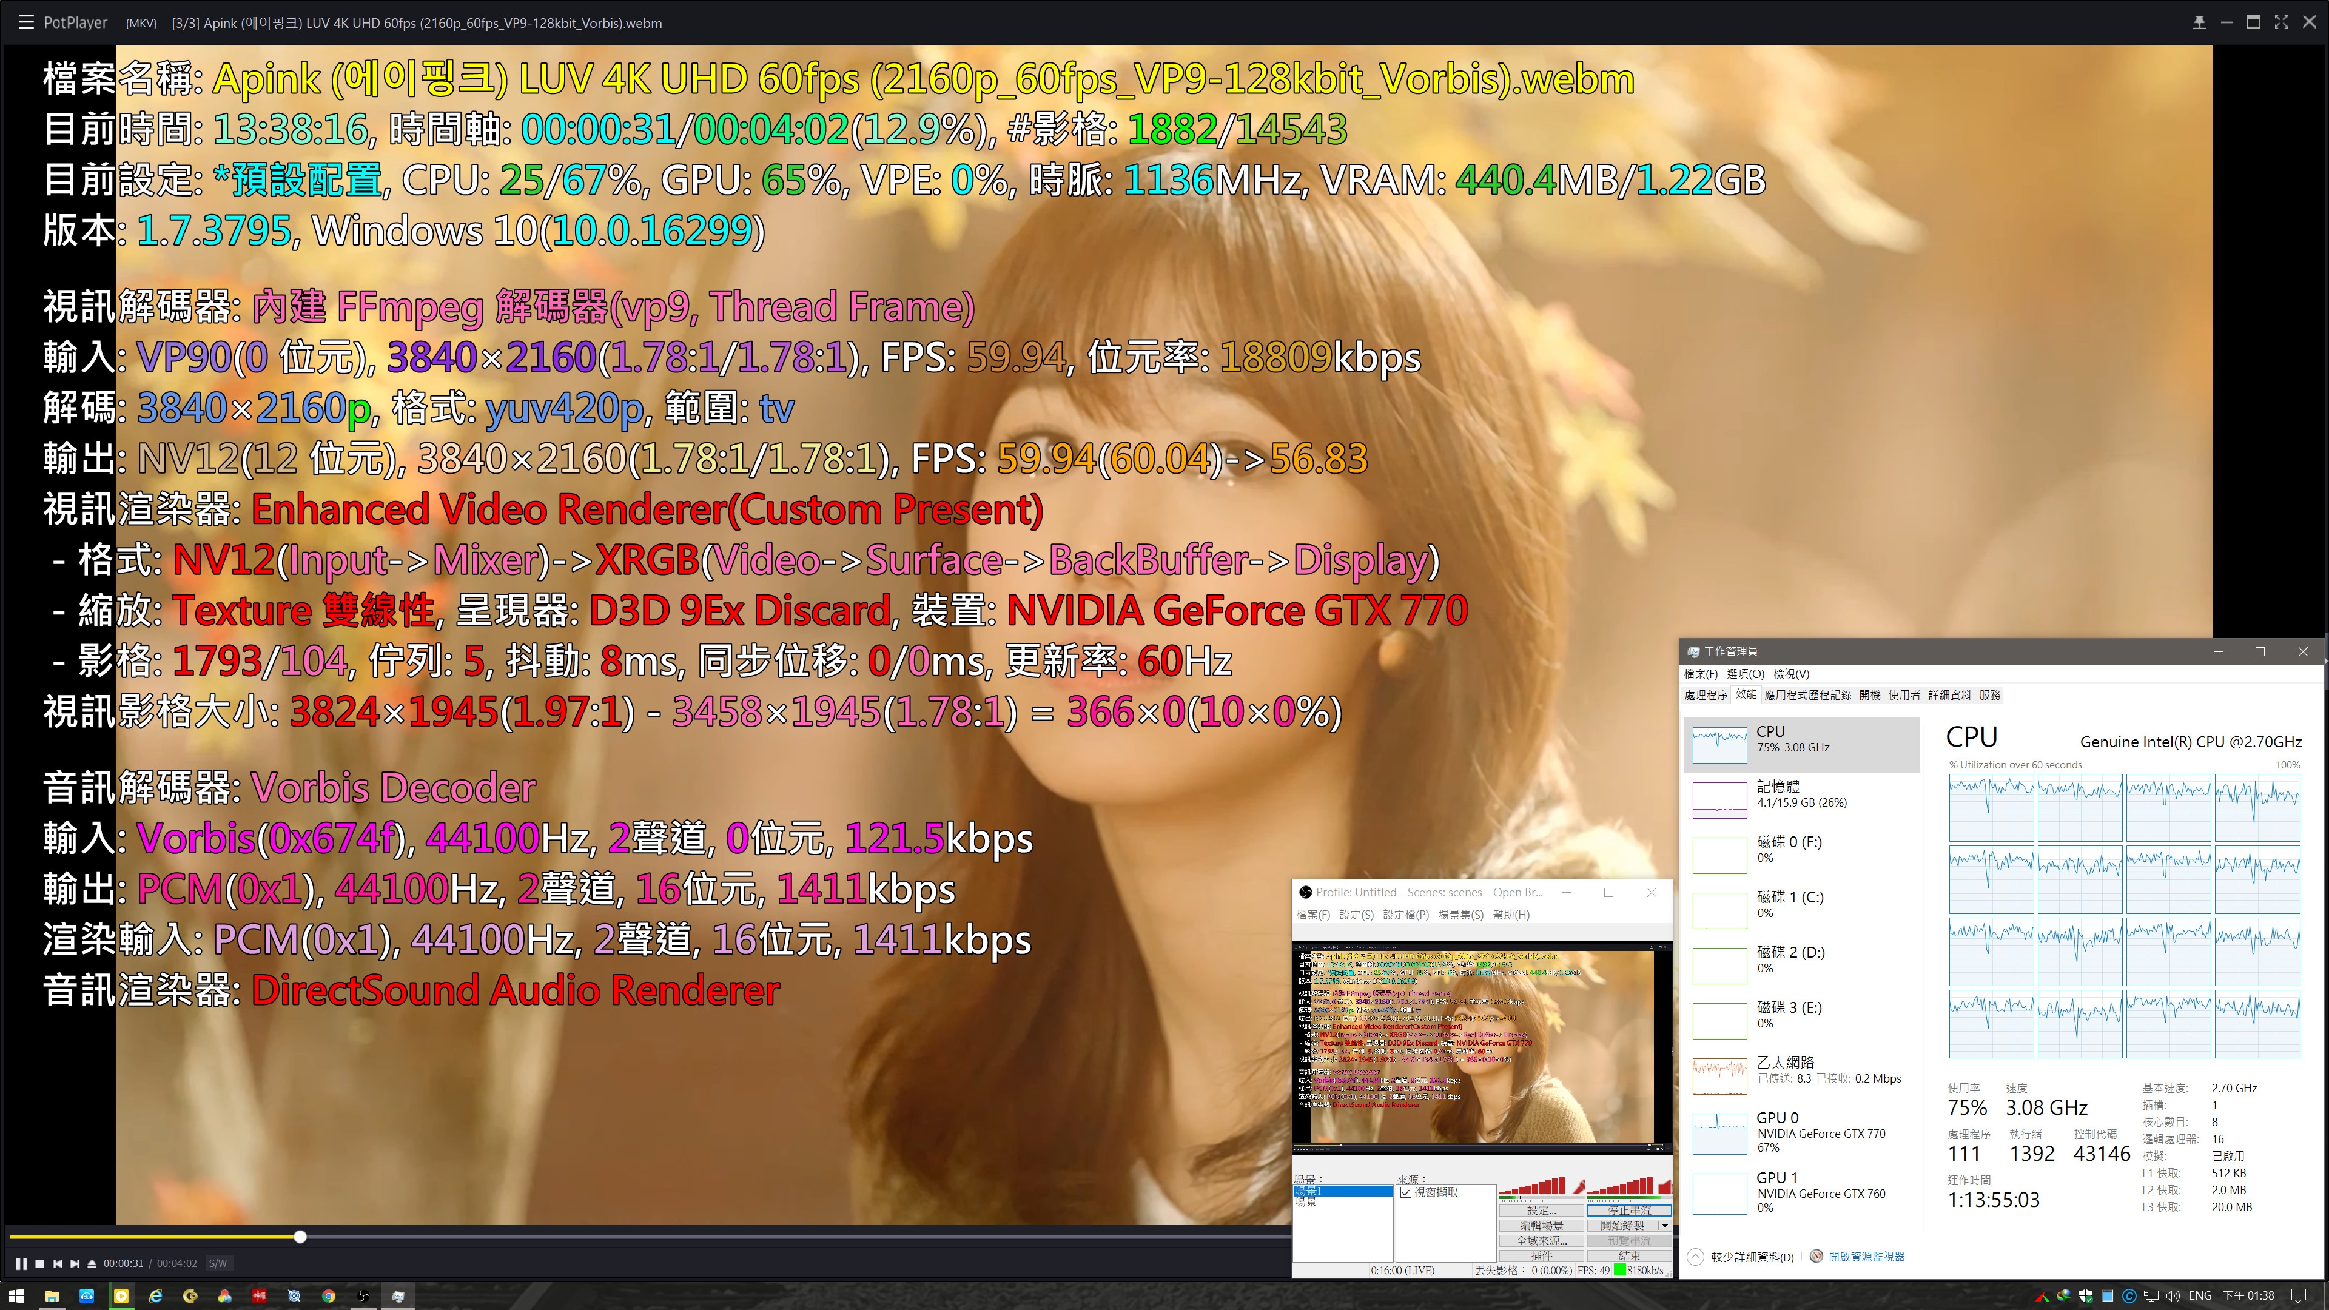Uncheck the 視窗擷取 source checkbox
This screenshot has width=2329, height=1310.
(x=1406, y=1192)
